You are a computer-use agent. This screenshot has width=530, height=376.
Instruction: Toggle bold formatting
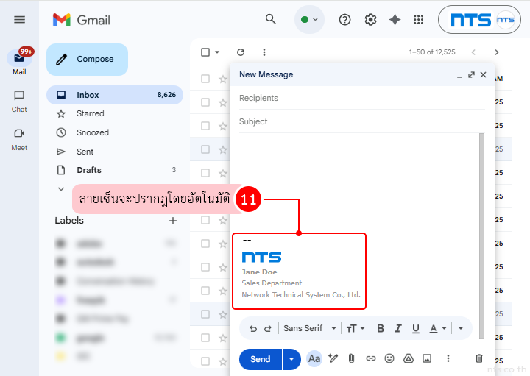(381, 328)
